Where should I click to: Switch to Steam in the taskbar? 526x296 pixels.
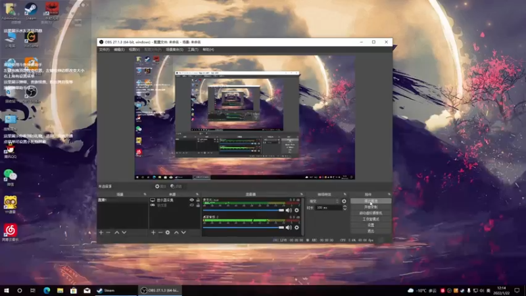click(116, 290)
